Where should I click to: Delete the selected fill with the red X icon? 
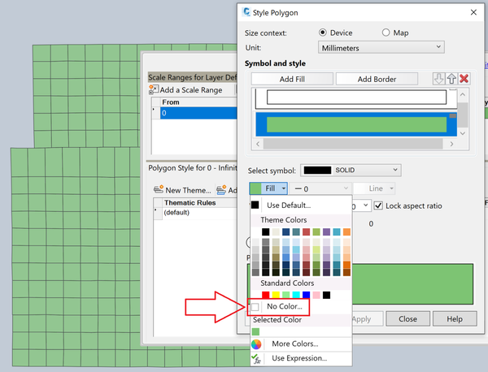pyautogui.click(x=464, y=79)
